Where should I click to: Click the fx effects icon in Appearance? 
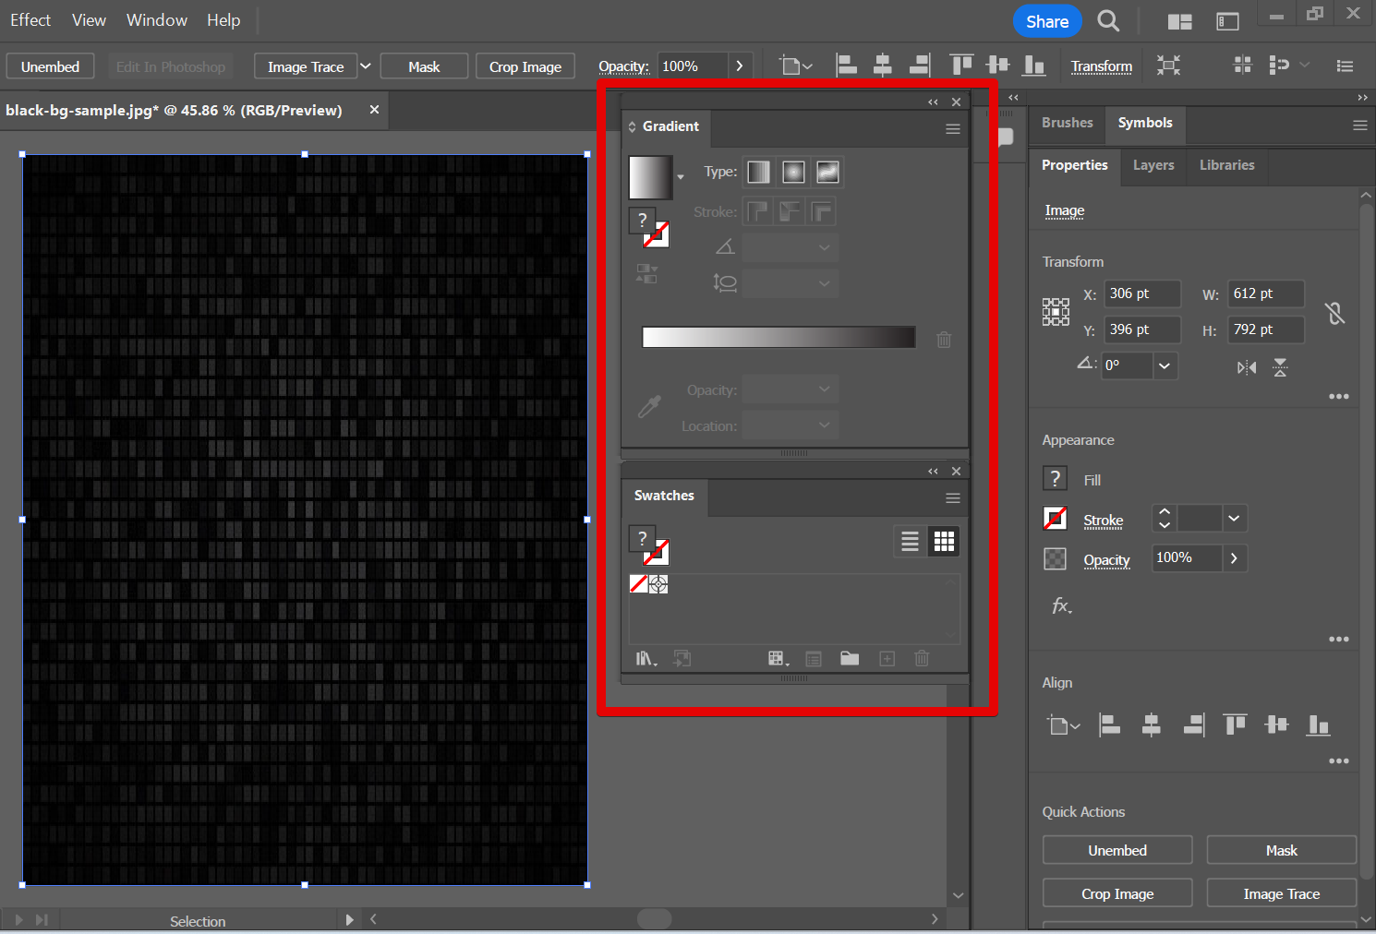(x=1061, y=606)
